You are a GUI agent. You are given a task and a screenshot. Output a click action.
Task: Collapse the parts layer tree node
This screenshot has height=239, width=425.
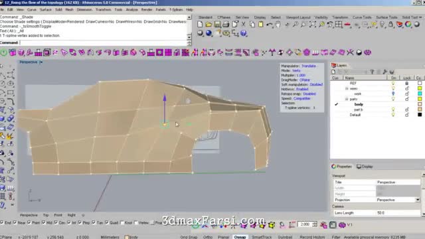(x=347, y=99)
